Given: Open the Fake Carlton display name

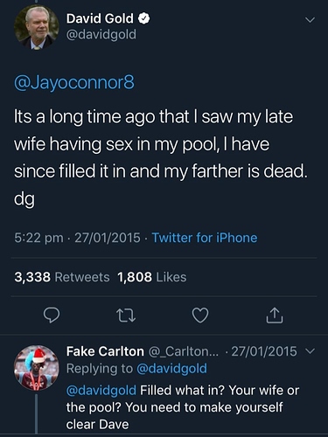Looking at the screenshot, I should [x=105, y=351].
